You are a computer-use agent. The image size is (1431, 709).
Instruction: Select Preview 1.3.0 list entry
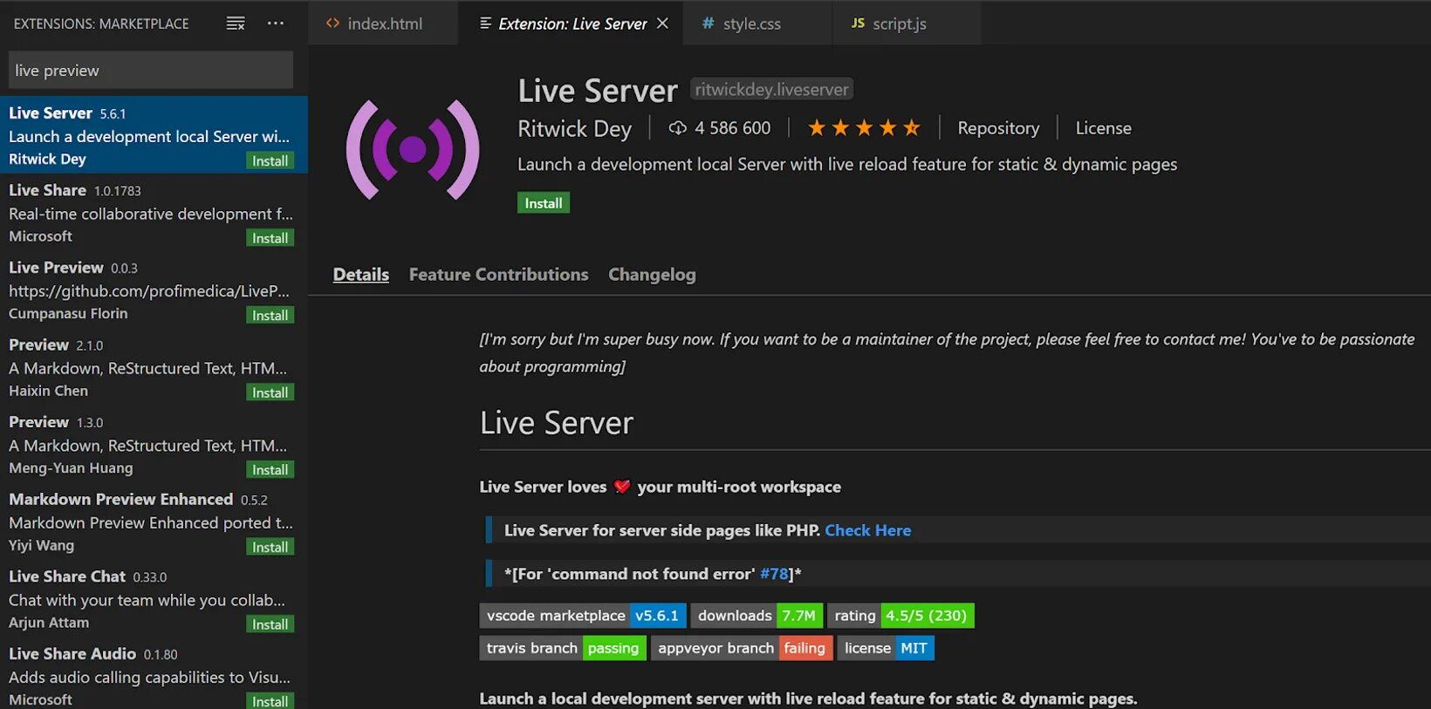click(154, 445)
